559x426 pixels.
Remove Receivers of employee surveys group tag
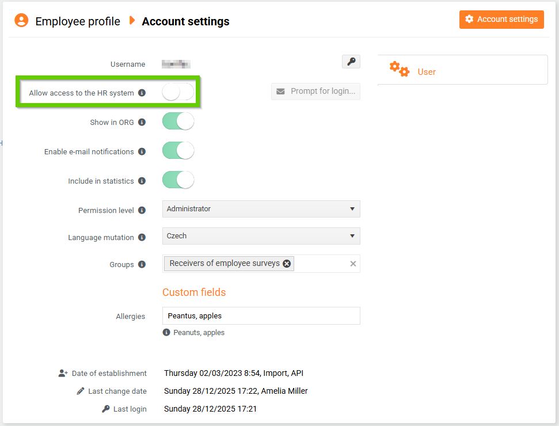[287, 264]
